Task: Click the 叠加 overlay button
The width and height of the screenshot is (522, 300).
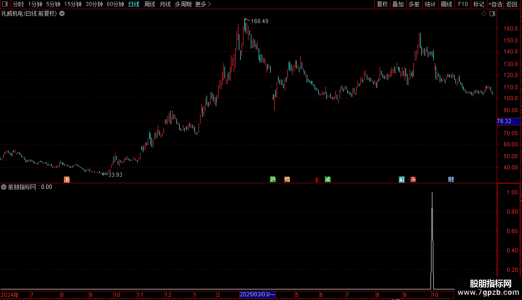Action: [398, 4]
